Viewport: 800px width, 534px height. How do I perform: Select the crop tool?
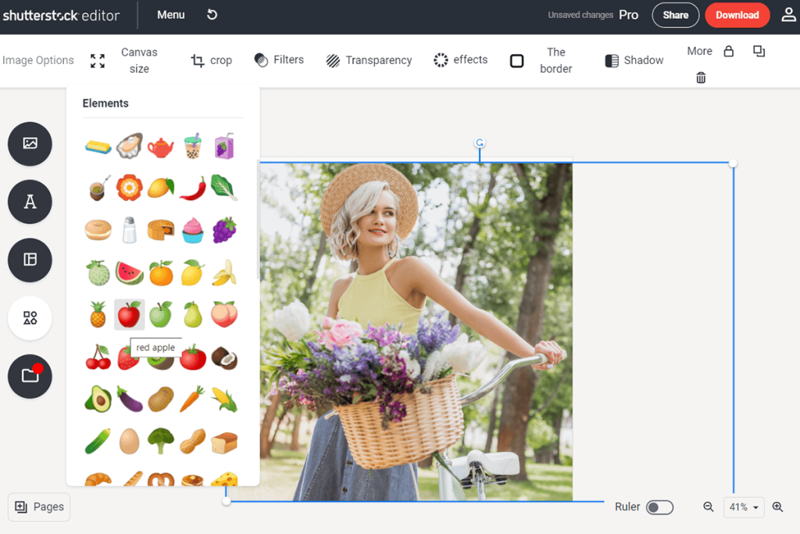[x=211, y=60]
